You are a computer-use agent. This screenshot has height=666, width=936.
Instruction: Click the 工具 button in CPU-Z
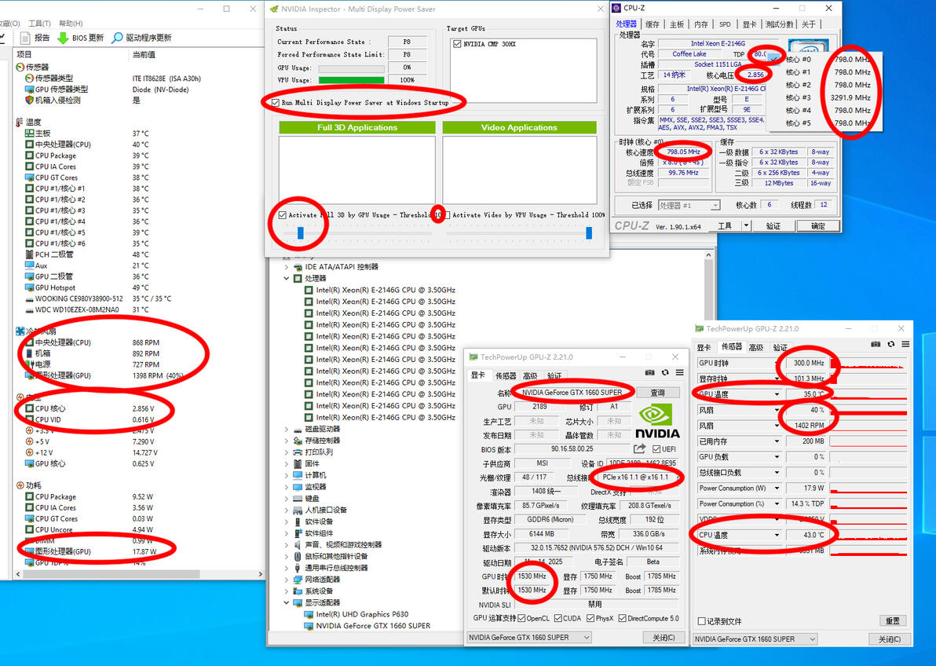pyautogui.click(x=726, y=225)
